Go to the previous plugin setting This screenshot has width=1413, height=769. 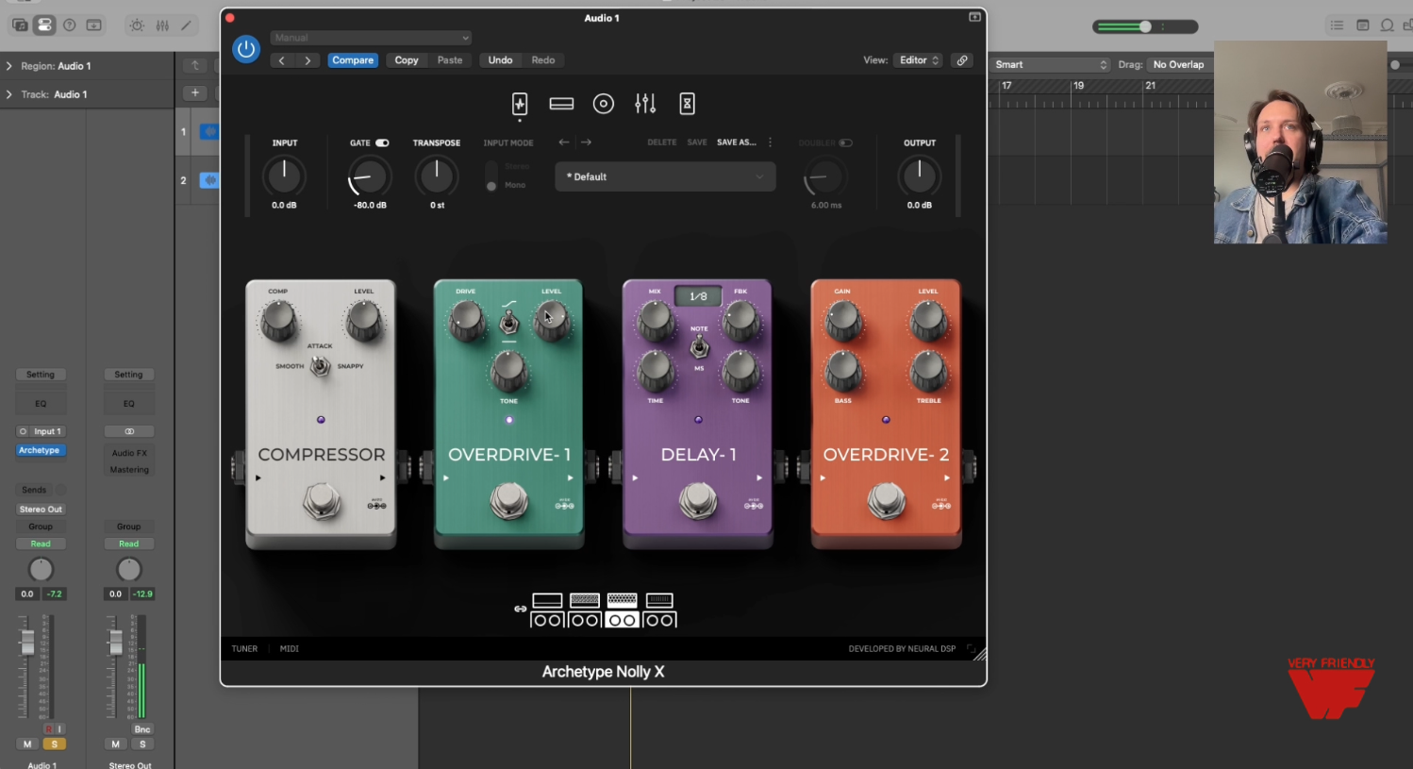tap(281, 60)
